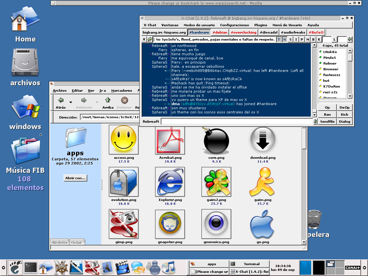
Task: Toggle channel mode N in X-Chat
Action: coord(284,39)
